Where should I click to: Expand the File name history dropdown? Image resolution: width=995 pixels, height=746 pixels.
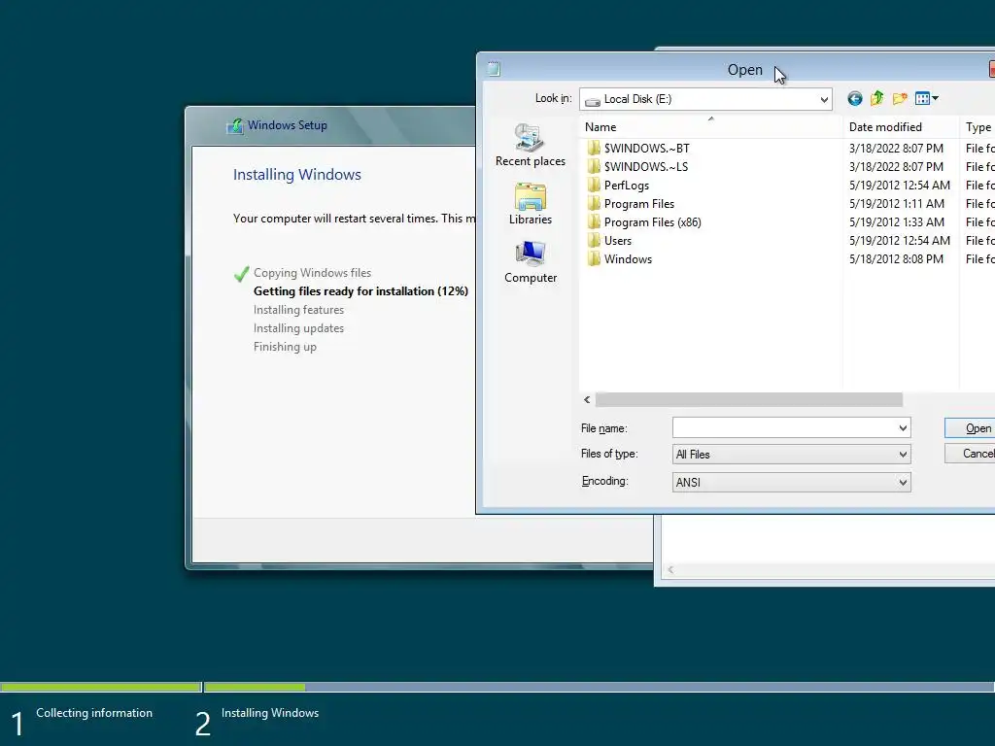(903, 428)
